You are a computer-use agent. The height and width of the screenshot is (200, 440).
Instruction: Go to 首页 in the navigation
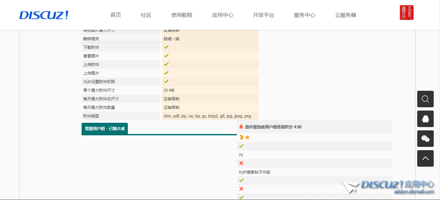[116, 15]
